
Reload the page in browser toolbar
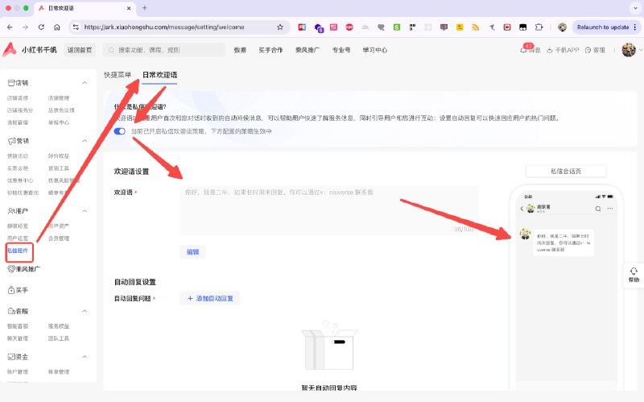click(41, 27)
